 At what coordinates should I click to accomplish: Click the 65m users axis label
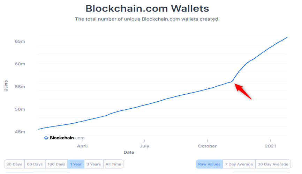[x=20, y=42]
